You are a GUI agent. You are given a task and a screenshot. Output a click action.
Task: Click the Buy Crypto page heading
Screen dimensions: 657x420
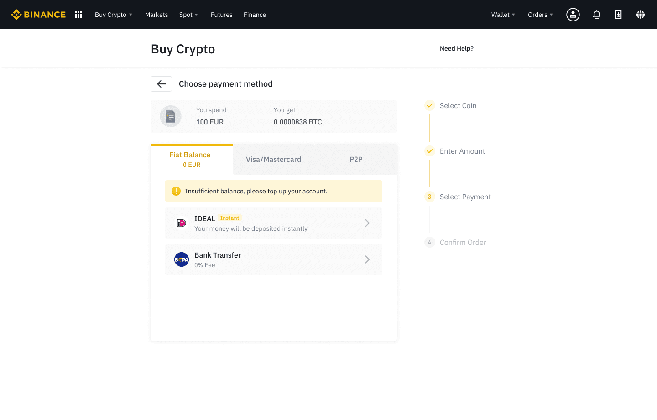tap(183, 49)
